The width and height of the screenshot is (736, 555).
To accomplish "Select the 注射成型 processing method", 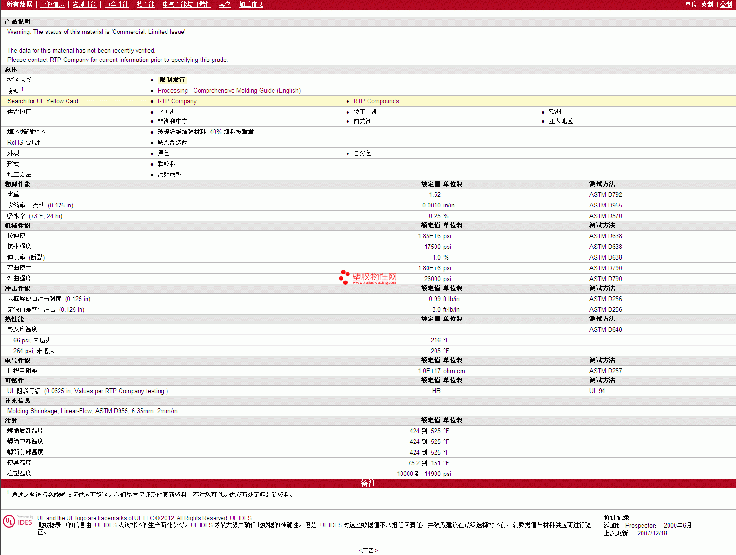I will (x=169, y=174).
